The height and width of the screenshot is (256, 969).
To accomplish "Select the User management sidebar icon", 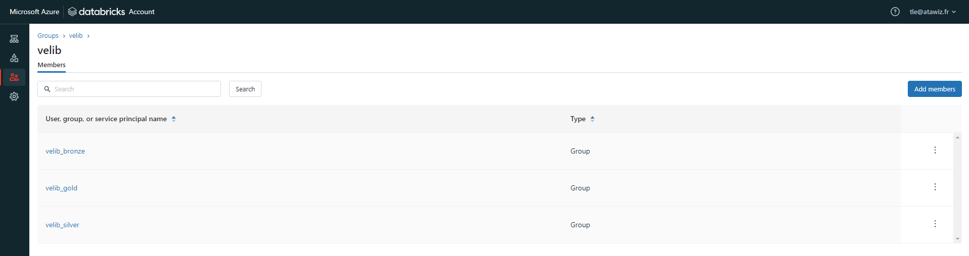I will tap(14, 77).
